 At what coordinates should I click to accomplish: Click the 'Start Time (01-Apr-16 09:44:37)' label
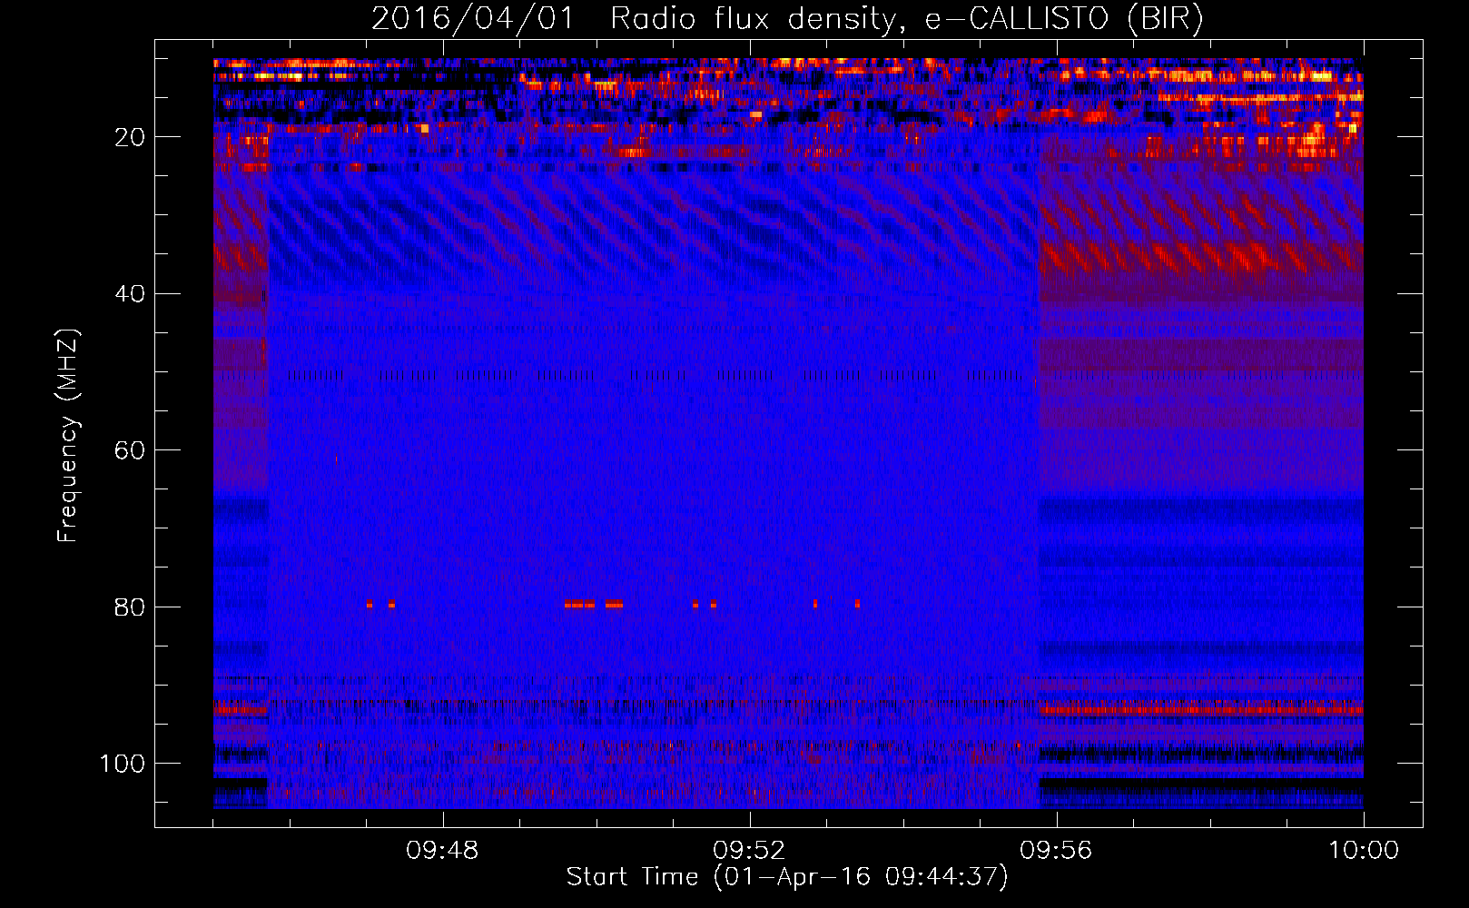(x=787, y=877)
